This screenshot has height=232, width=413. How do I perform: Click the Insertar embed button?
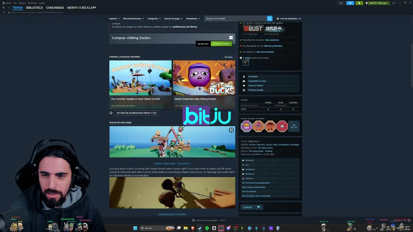pyautogui.click(x=247, y=207)
